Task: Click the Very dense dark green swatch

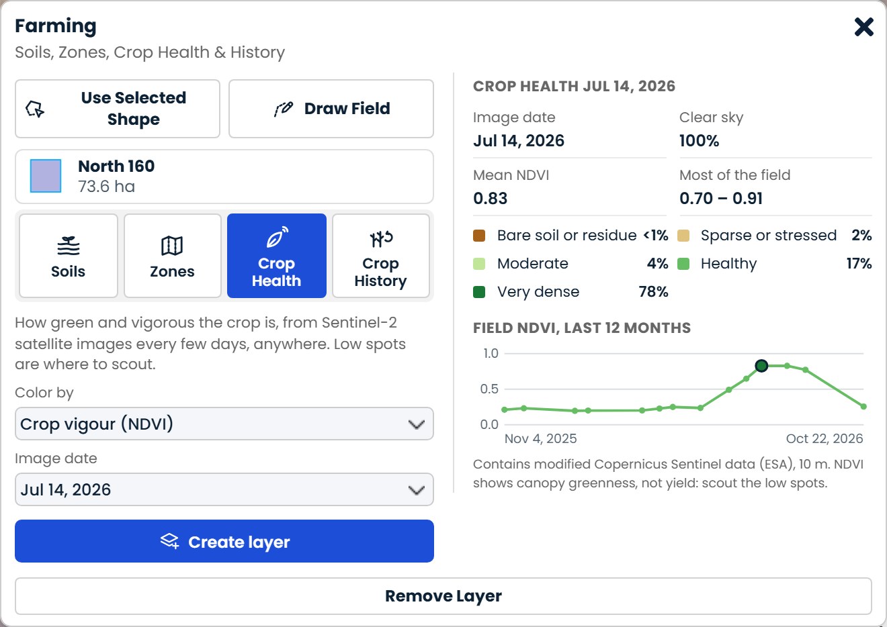Action: (x=479, y=292)
